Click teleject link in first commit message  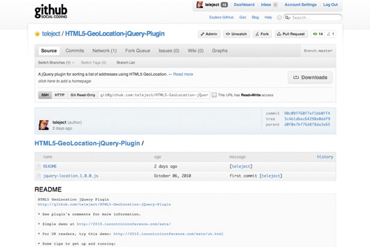(x=271, y=176)
